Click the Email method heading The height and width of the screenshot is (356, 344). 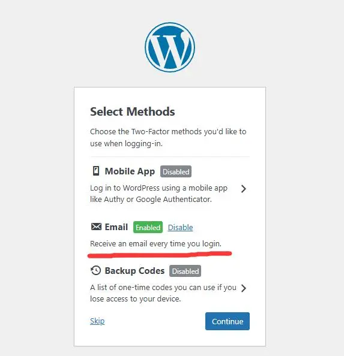(116, 227)
